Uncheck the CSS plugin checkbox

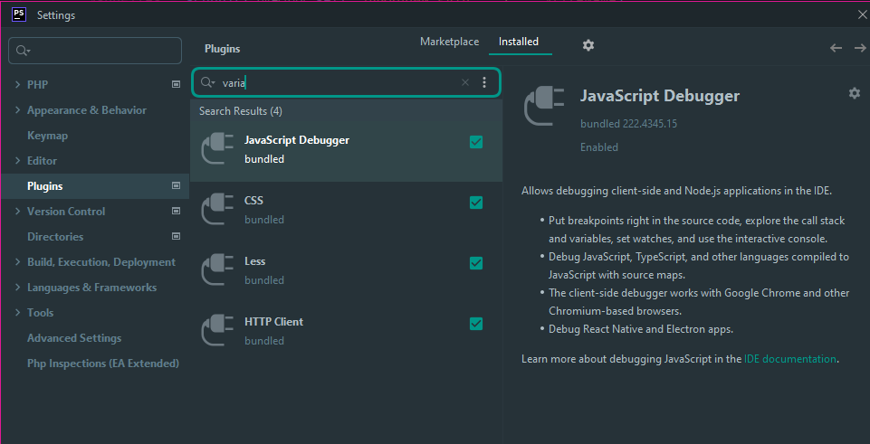476,203
